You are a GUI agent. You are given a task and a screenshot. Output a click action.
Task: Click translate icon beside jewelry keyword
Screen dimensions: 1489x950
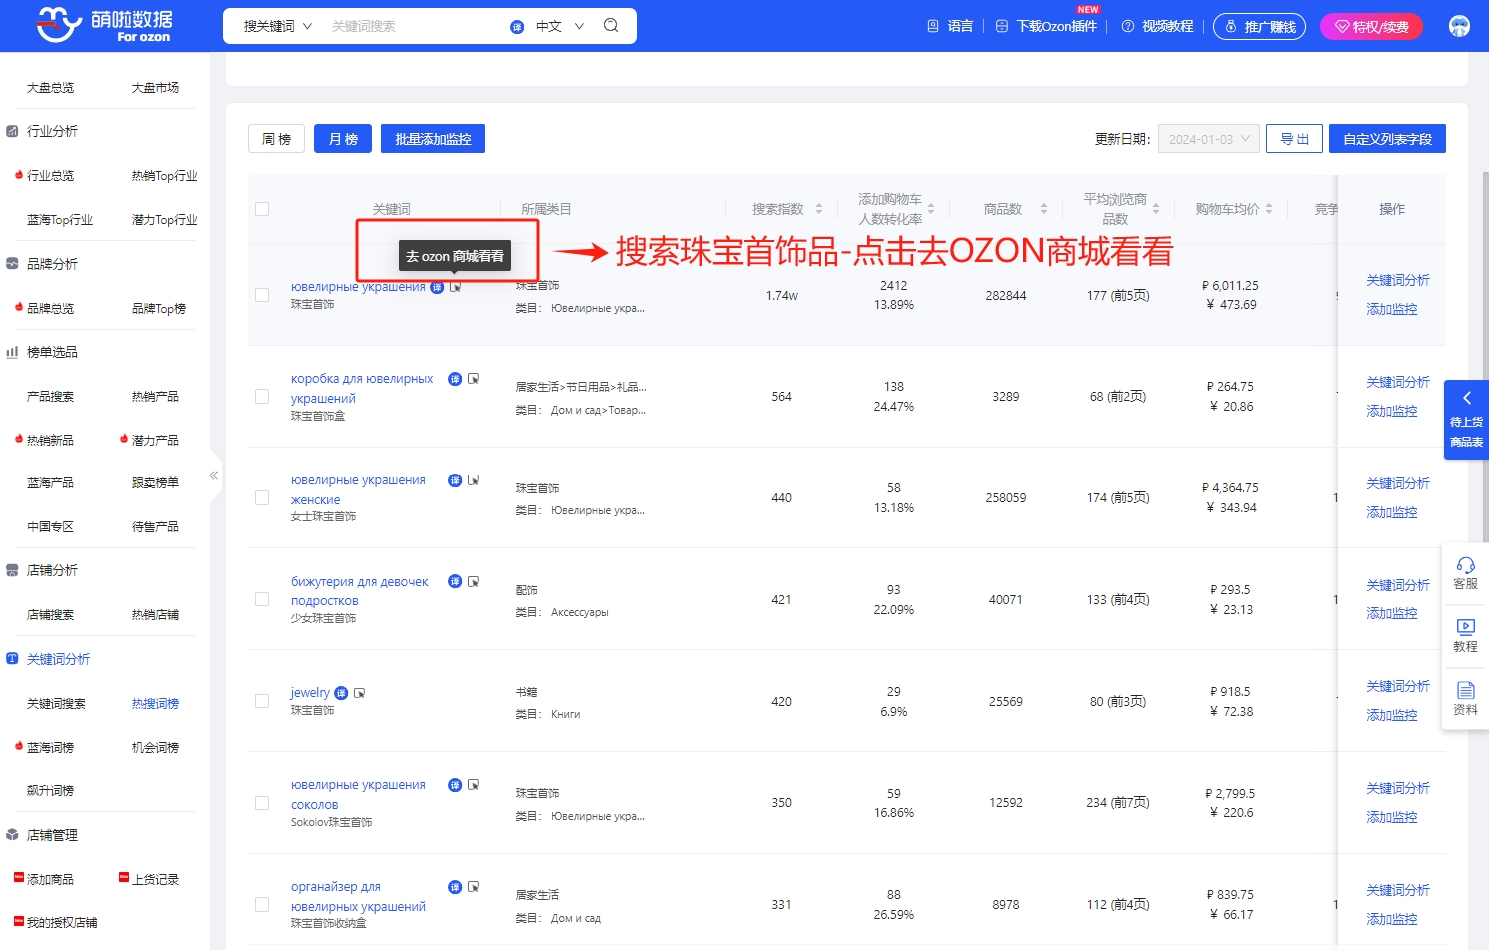tap(341, 693)
